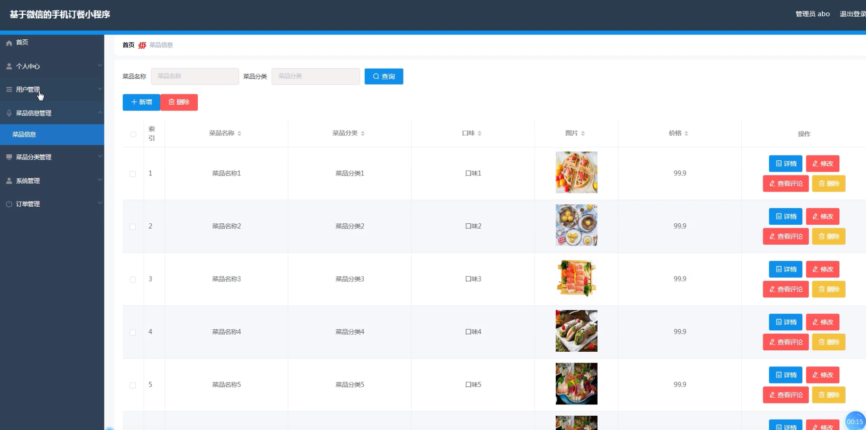Click the sort arrows beside 菜品分类 column
866x430 pixels.
tap(363, 134)
